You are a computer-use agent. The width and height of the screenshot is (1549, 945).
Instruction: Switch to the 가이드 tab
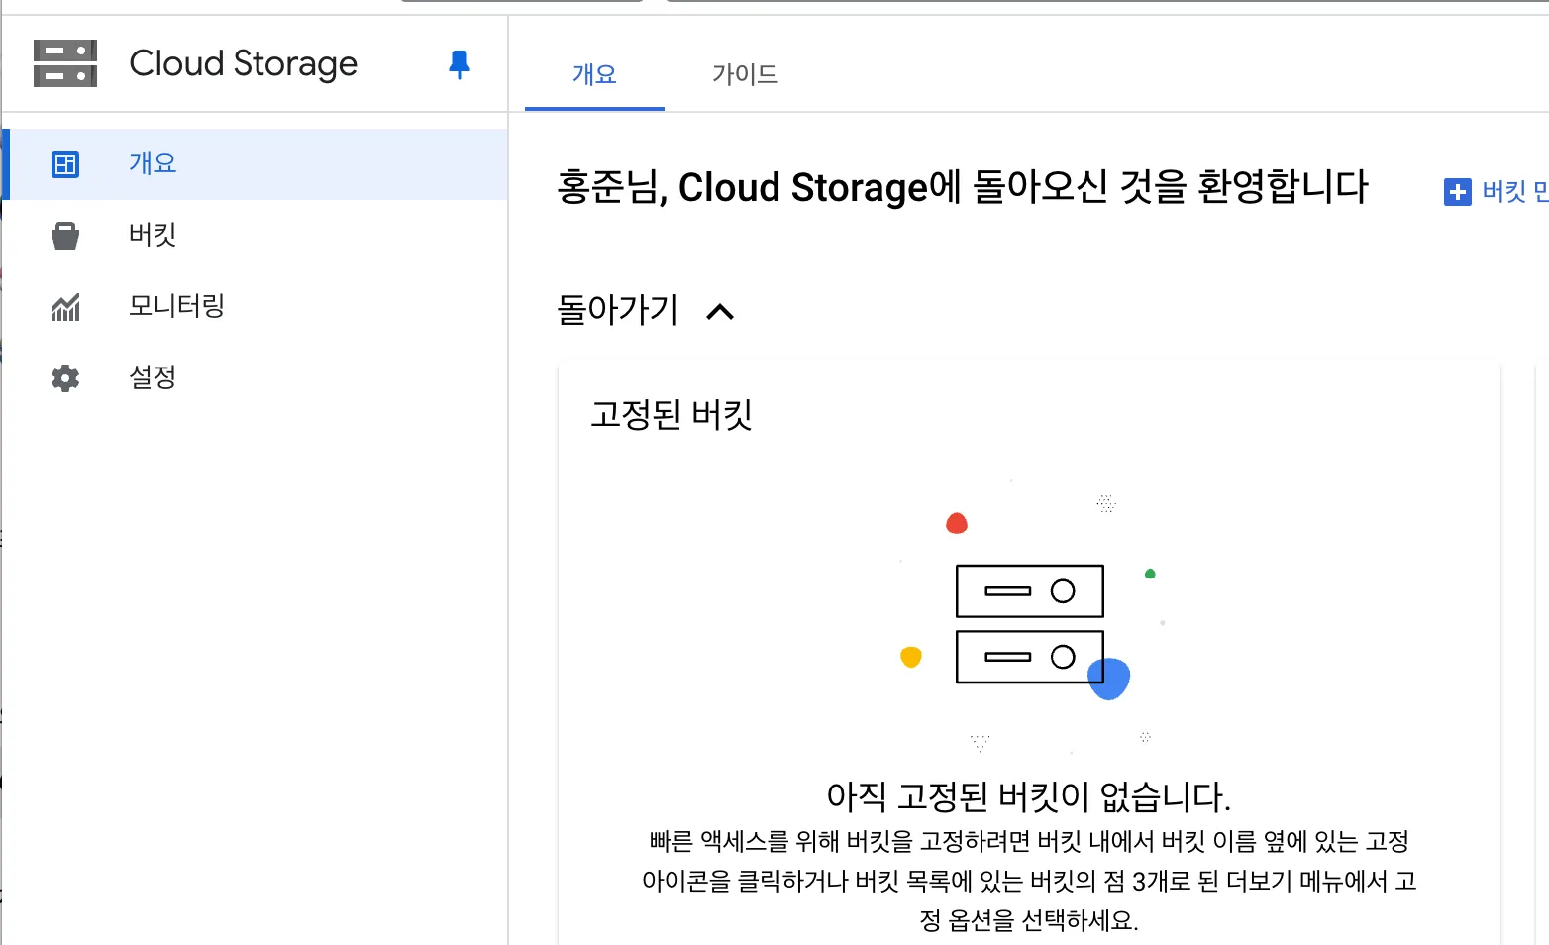[x=745, y=74]
